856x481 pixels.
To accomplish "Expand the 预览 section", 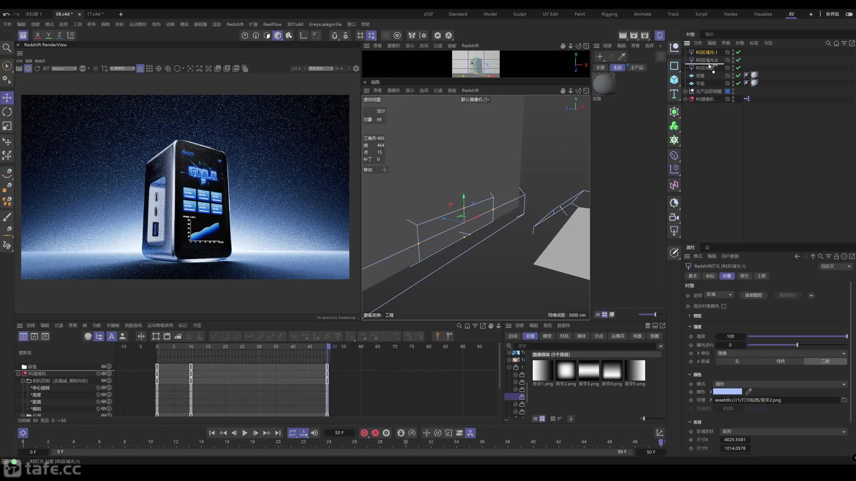I will 690,316.
